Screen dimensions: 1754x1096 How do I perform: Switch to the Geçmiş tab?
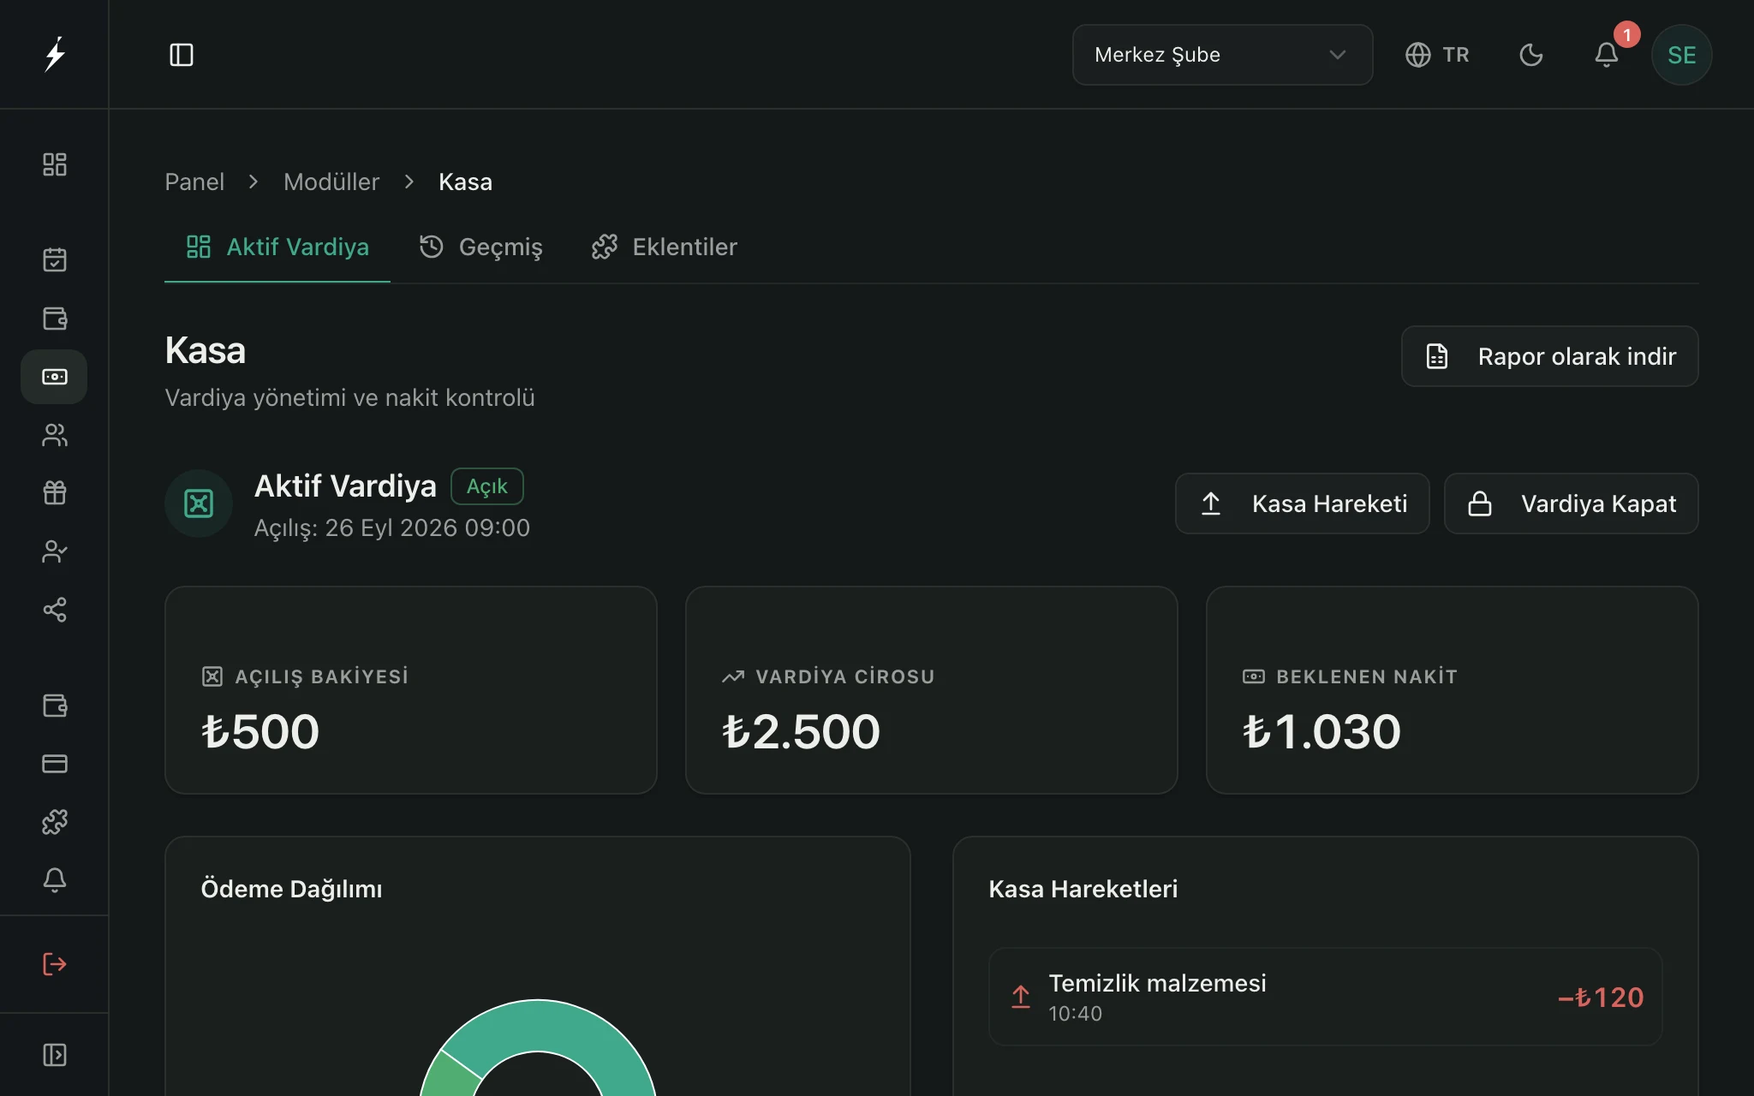point(480,247)
